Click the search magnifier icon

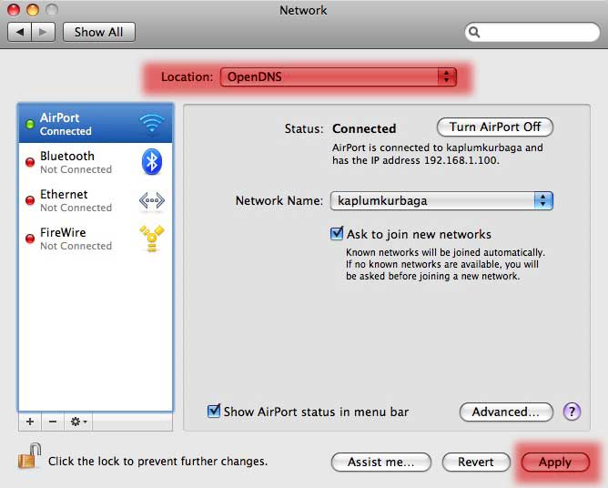474,32
